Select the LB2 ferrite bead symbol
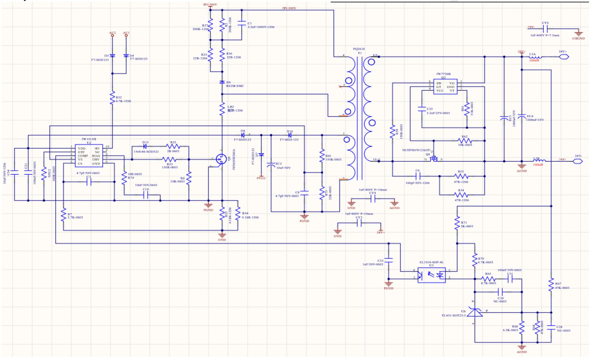Image resolution: width=591 pixels, height=361 pixels. 222,109
